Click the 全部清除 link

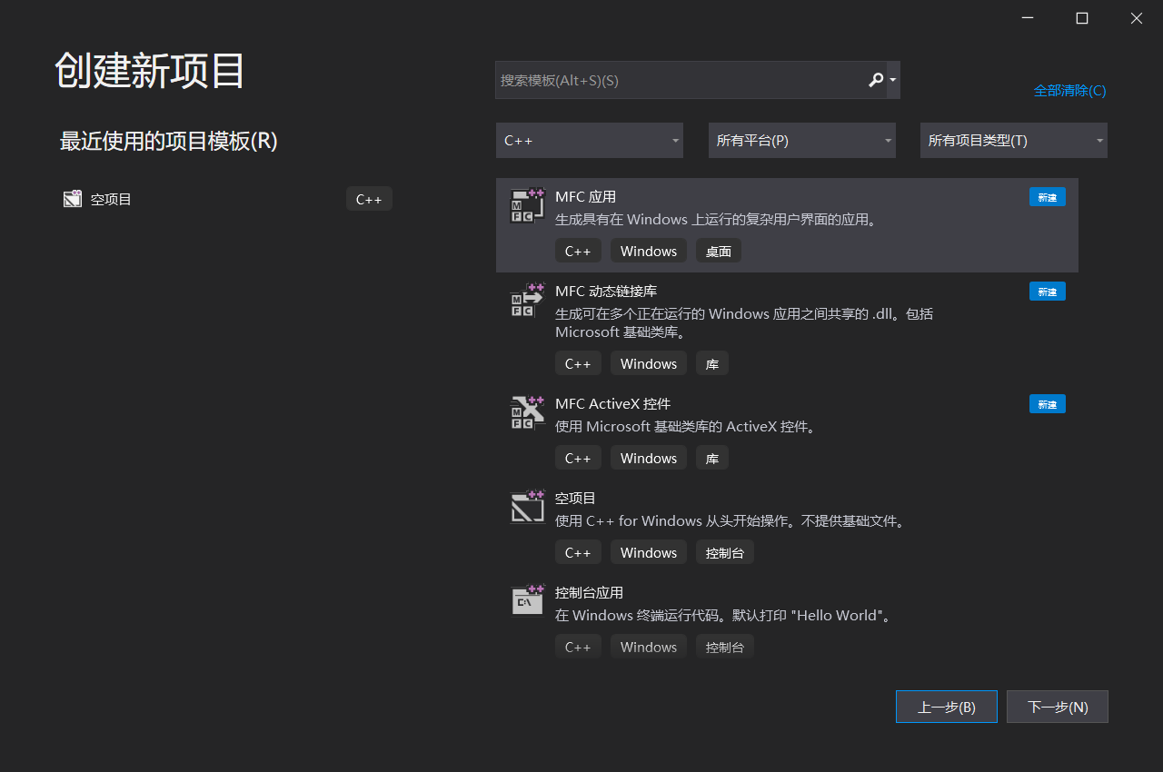coord(1069,90)
